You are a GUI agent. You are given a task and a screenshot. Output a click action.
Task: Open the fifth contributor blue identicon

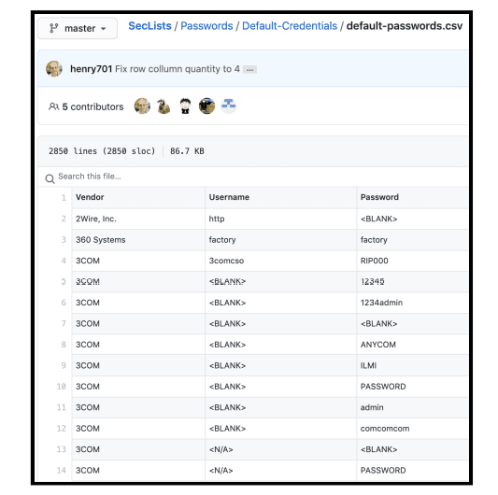[x=229, y=106]
